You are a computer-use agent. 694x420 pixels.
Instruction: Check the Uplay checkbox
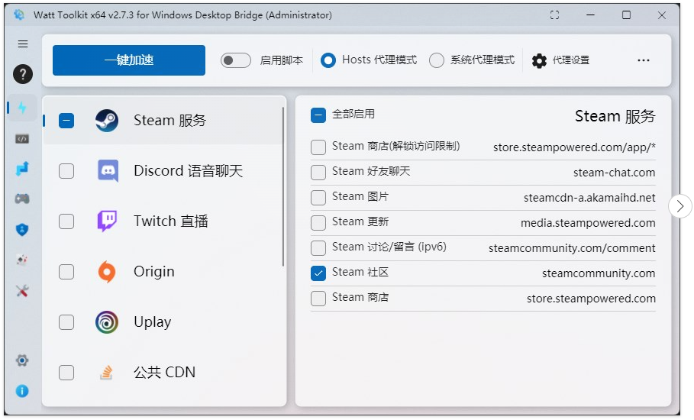click(x=66, y=322)
